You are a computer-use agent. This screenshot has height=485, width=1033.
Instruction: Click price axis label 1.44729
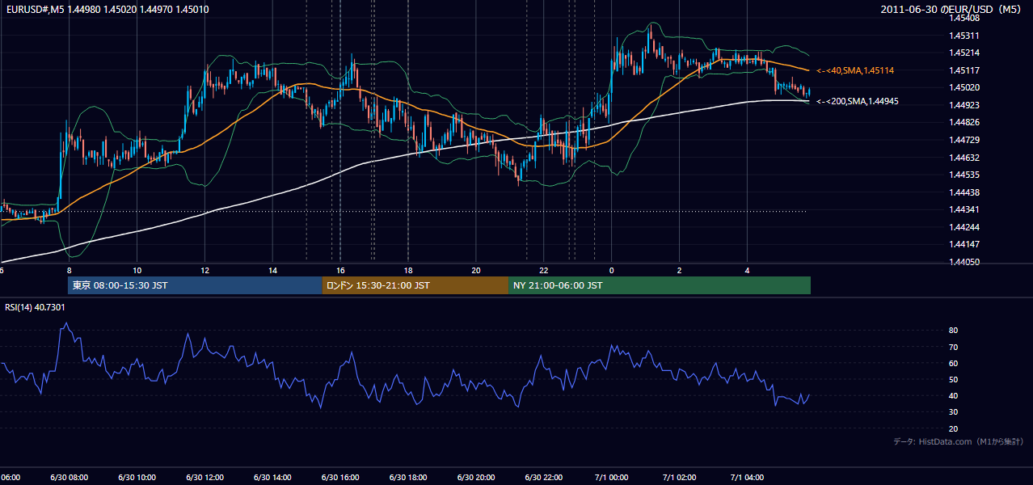tap(965, 140)
